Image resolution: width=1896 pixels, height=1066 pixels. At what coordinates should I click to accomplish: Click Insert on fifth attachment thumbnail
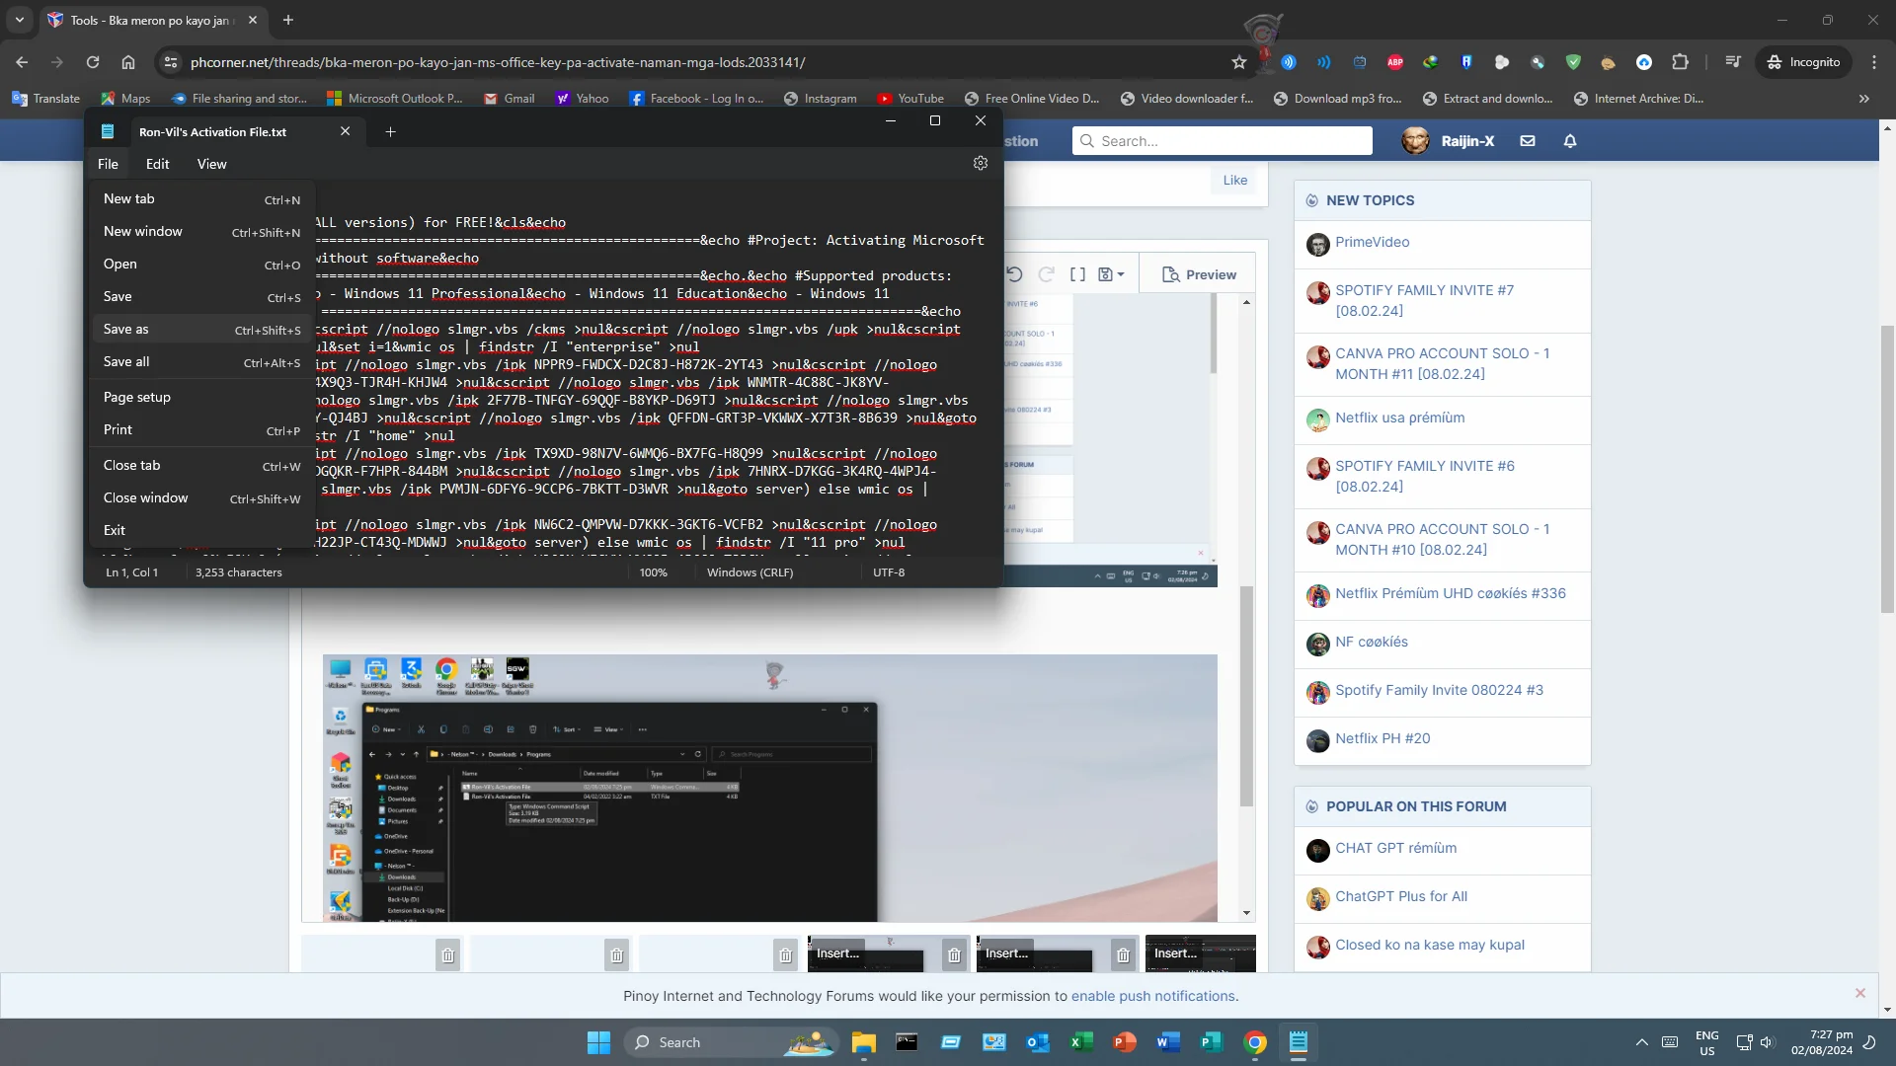coord(1006,952)
